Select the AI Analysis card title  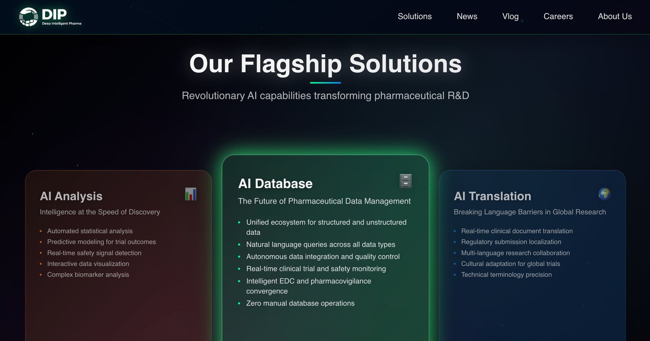(x=71, y=196)
